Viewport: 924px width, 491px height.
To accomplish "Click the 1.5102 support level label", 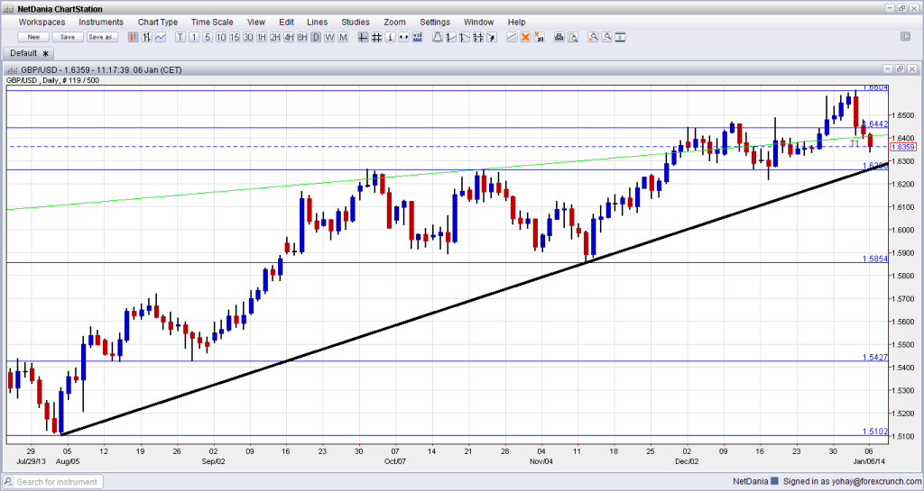I will click(875, 432).
